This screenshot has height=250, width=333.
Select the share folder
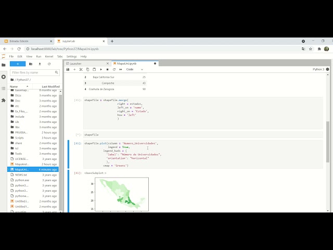click(33, 143)
